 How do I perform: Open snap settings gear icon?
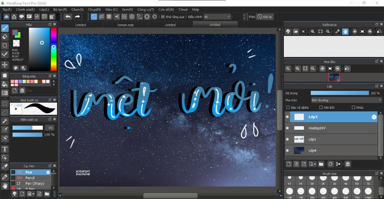pos(154,16)
